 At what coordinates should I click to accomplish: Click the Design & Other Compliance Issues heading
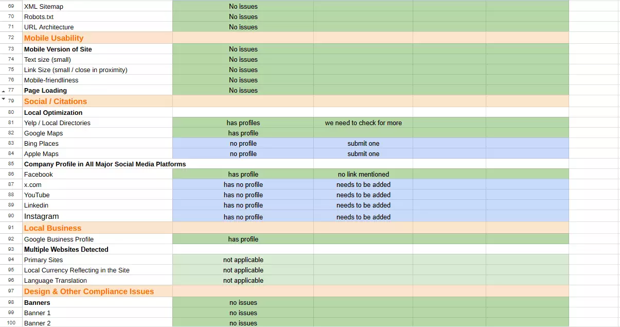tap(98, 291)
